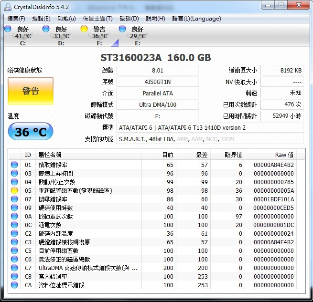
Task: Click status orb for attribute 03 轉速上昇時間
Action: coord(14,173)
